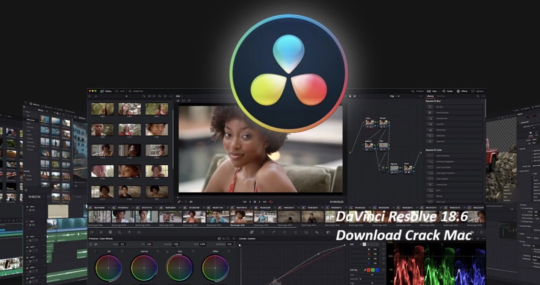Image resolution: width=540 pixels, height=285 pixels.
Task: Open the Camera Raw palette icon
Action: pyautogui.click(x=91, y=233)
